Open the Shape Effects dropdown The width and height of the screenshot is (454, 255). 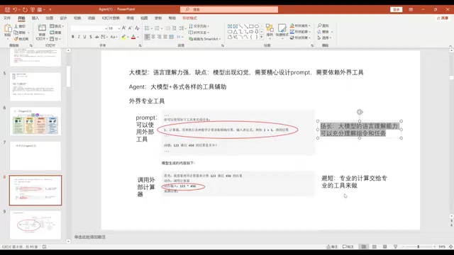point(300,38)
